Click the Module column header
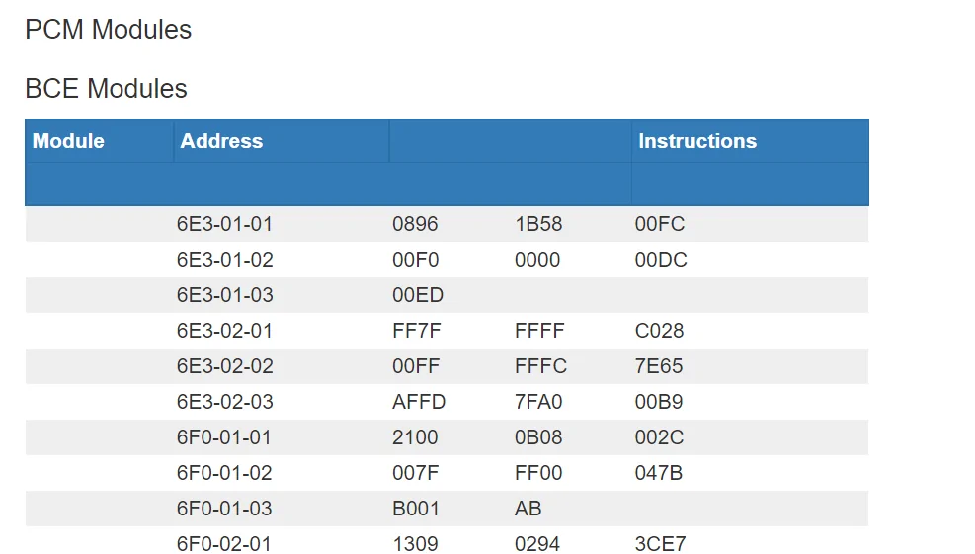Viewport: 975px width, 554px height. tap(68, 141)
